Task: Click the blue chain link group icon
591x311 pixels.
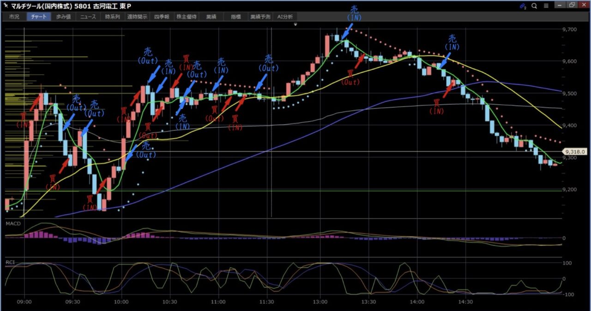Action: click(x=523, y=6)
